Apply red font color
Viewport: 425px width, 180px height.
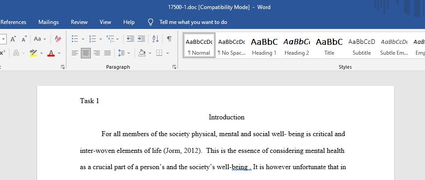pyautogui.click(x=51, y=53)
